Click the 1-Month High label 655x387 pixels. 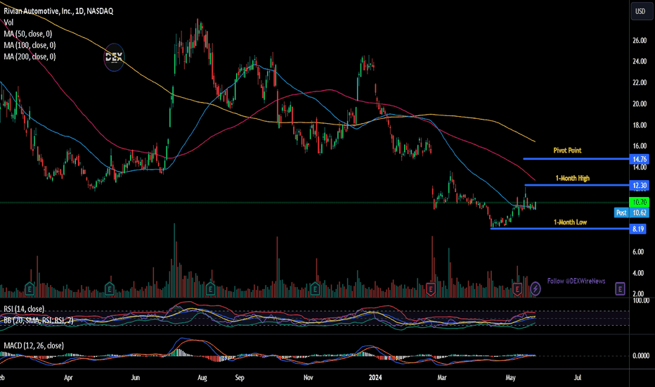pyautogui.click(x=572, y=178)
